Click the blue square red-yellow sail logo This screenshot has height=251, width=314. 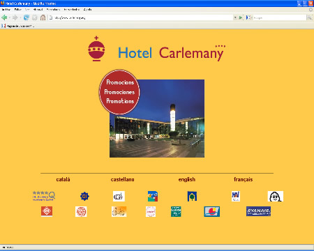click(x=212, y=211)
